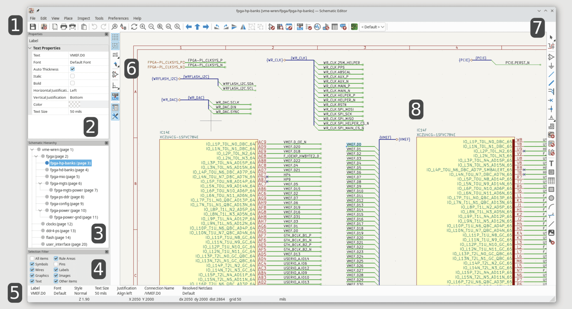Viewport: 572px width, 309px height.
Task: Click the Print icon in the toolbar
Action: (64, 27)
